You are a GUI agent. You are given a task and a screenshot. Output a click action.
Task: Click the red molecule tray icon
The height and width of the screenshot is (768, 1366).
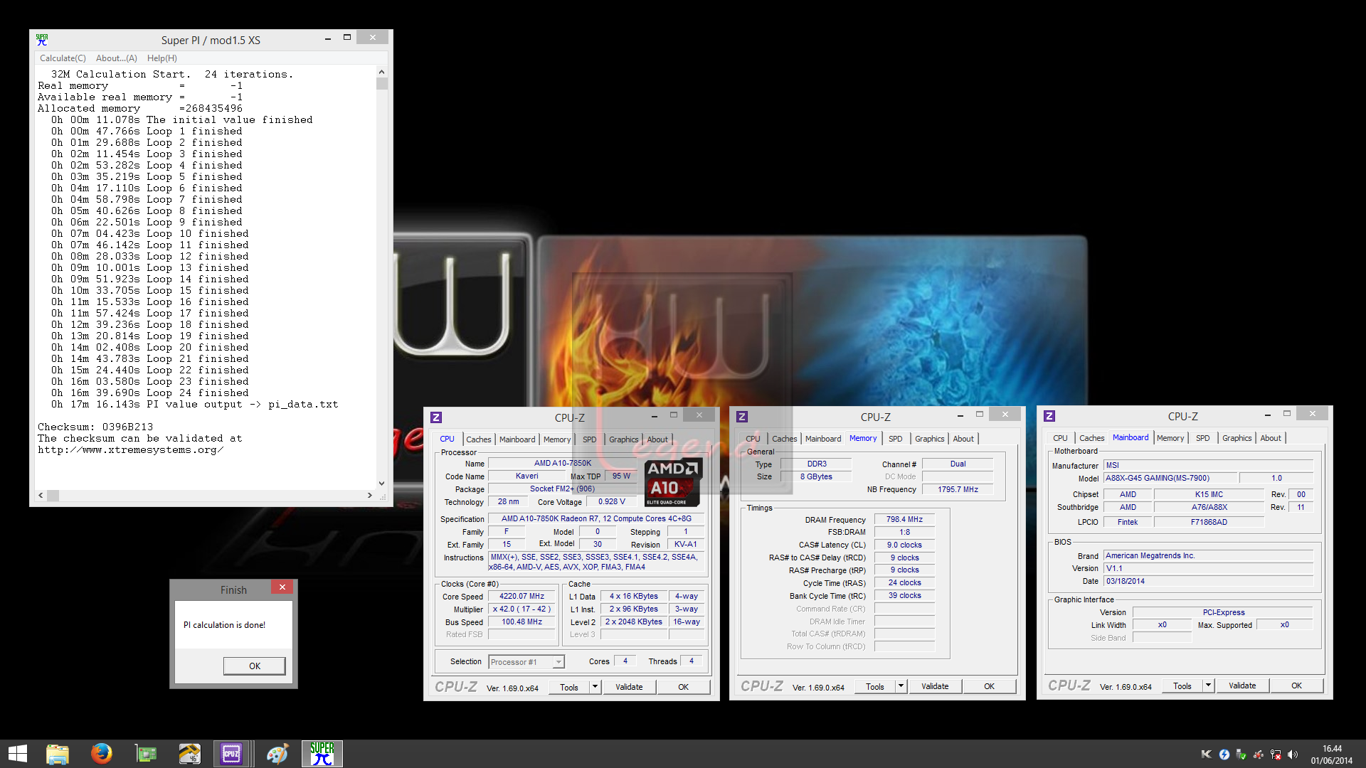tap(1259, 754)
